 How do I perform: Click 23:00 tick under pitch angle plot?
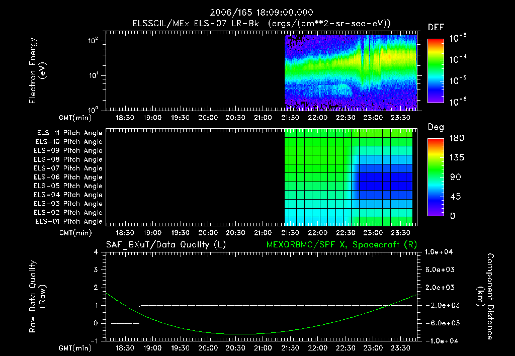(373, 233)
